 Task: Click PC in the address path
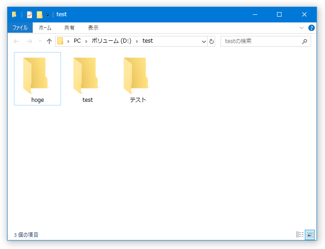pos(77,41)
